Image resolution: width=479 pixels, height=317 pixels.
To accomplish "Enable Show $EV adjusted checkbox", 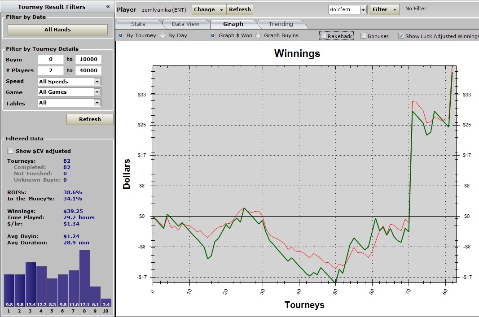I will coord(10,151).
